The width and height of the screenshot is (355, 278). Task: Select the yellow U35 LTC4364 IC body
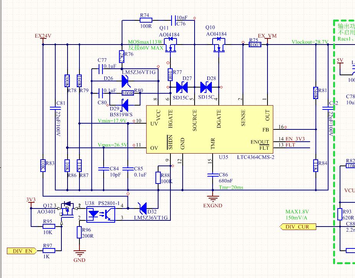tap(210, 129)
